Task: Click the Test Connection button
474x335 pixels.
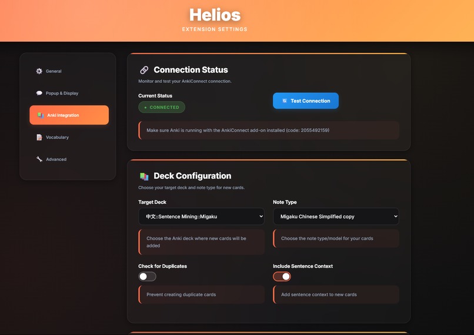Action: pyautogui.click(x=306, y=101)
